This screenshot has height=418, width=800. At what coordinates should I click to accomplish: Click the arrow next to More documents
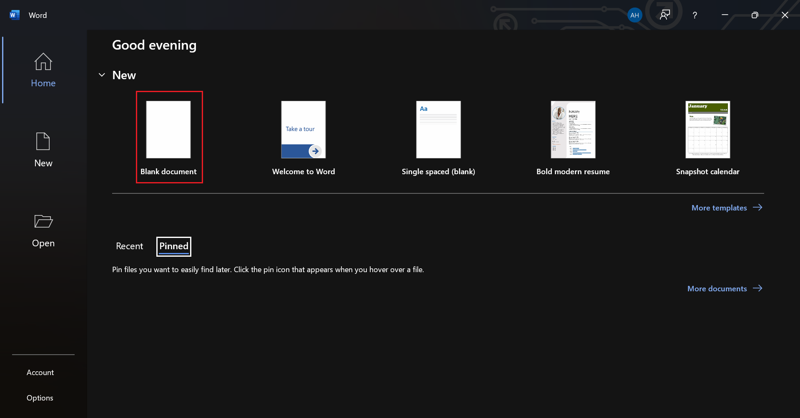tap(757, 288)
